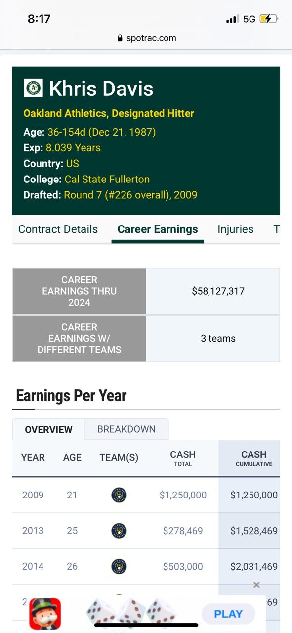Close the bottom ad with the X
Viewport: 292px width, 633px height.
(x=256, y=585)
